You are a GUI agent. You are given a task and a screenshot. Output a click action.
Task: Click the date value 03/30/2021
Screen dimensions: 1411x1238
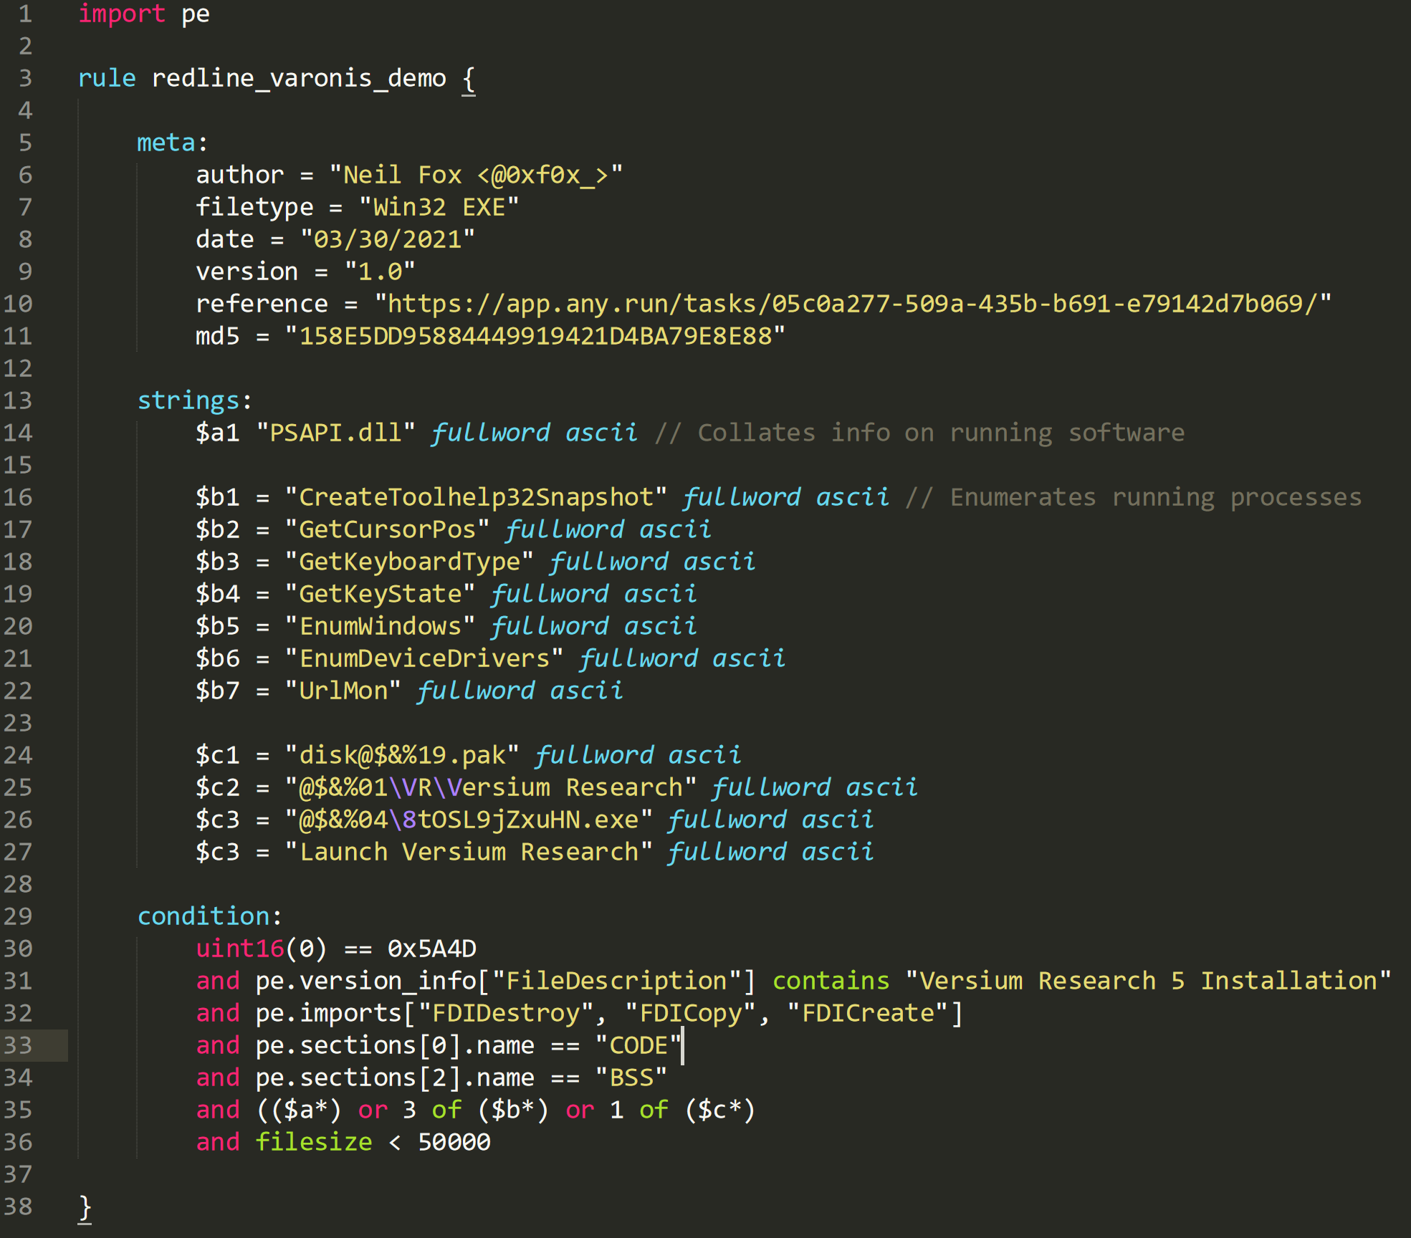coord(387,239)
